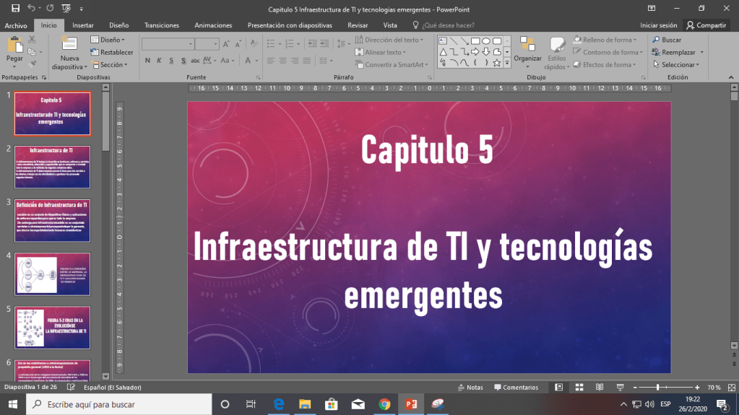Start slideshow from beginning via quick access icon
The height and width of the screenshot is (415, 739).
pyautogui.click(x=66, y=9)
